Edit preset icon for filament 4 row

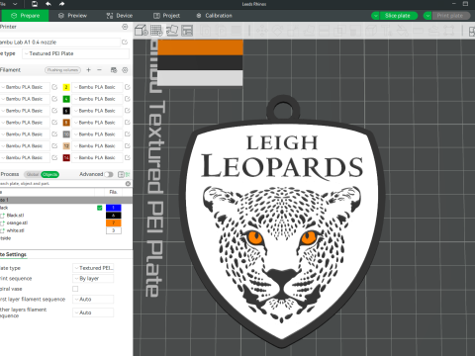click(x=128, y=99)
